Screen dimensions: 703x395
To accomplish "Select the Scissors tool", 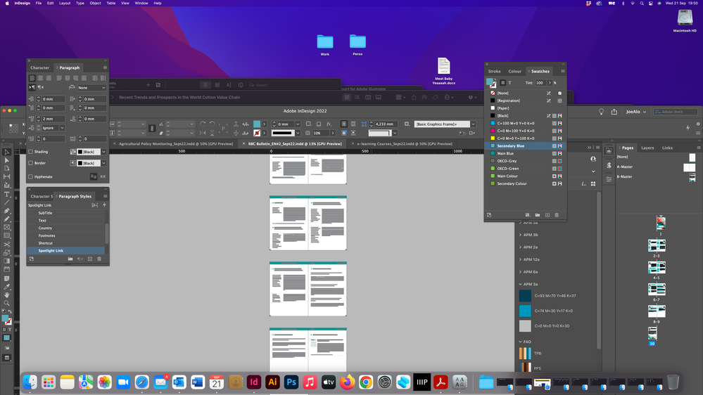I will click(7, 245).
